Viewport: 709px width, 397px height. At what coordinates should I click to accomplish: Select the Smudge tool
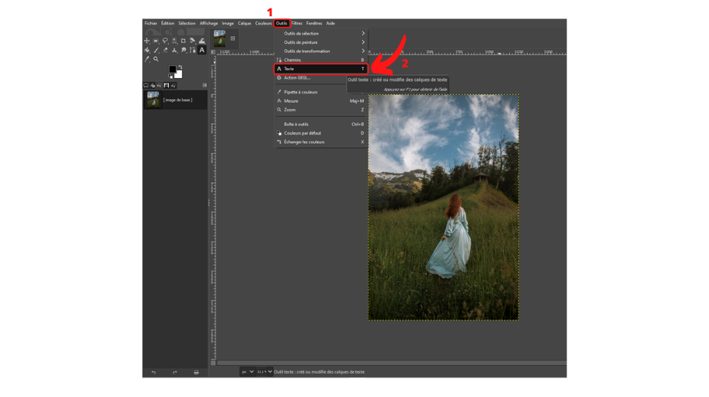[184, 50]
